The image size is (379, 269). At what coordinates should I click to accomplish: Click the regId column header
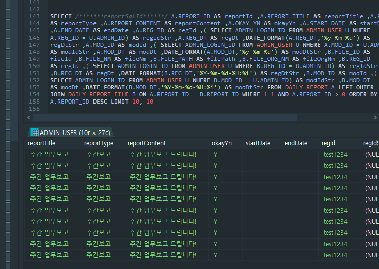pyautogui.click(x=328, y=143)
